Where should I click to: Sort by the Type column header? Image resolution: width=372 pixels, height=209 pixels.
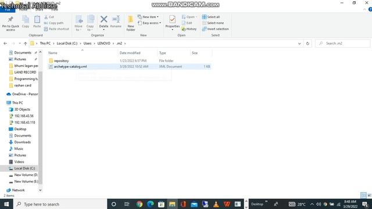point(163,53)
